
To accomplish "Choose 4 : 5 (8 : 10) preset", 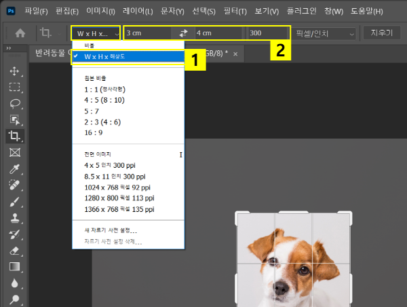I will point(128,100).
